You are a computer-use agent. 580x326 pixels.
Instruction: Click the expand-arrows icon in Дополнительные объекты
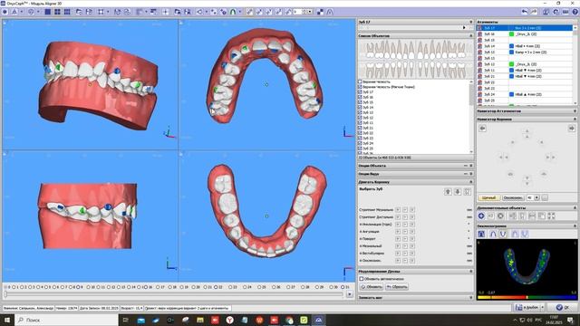tap(551, 216)
